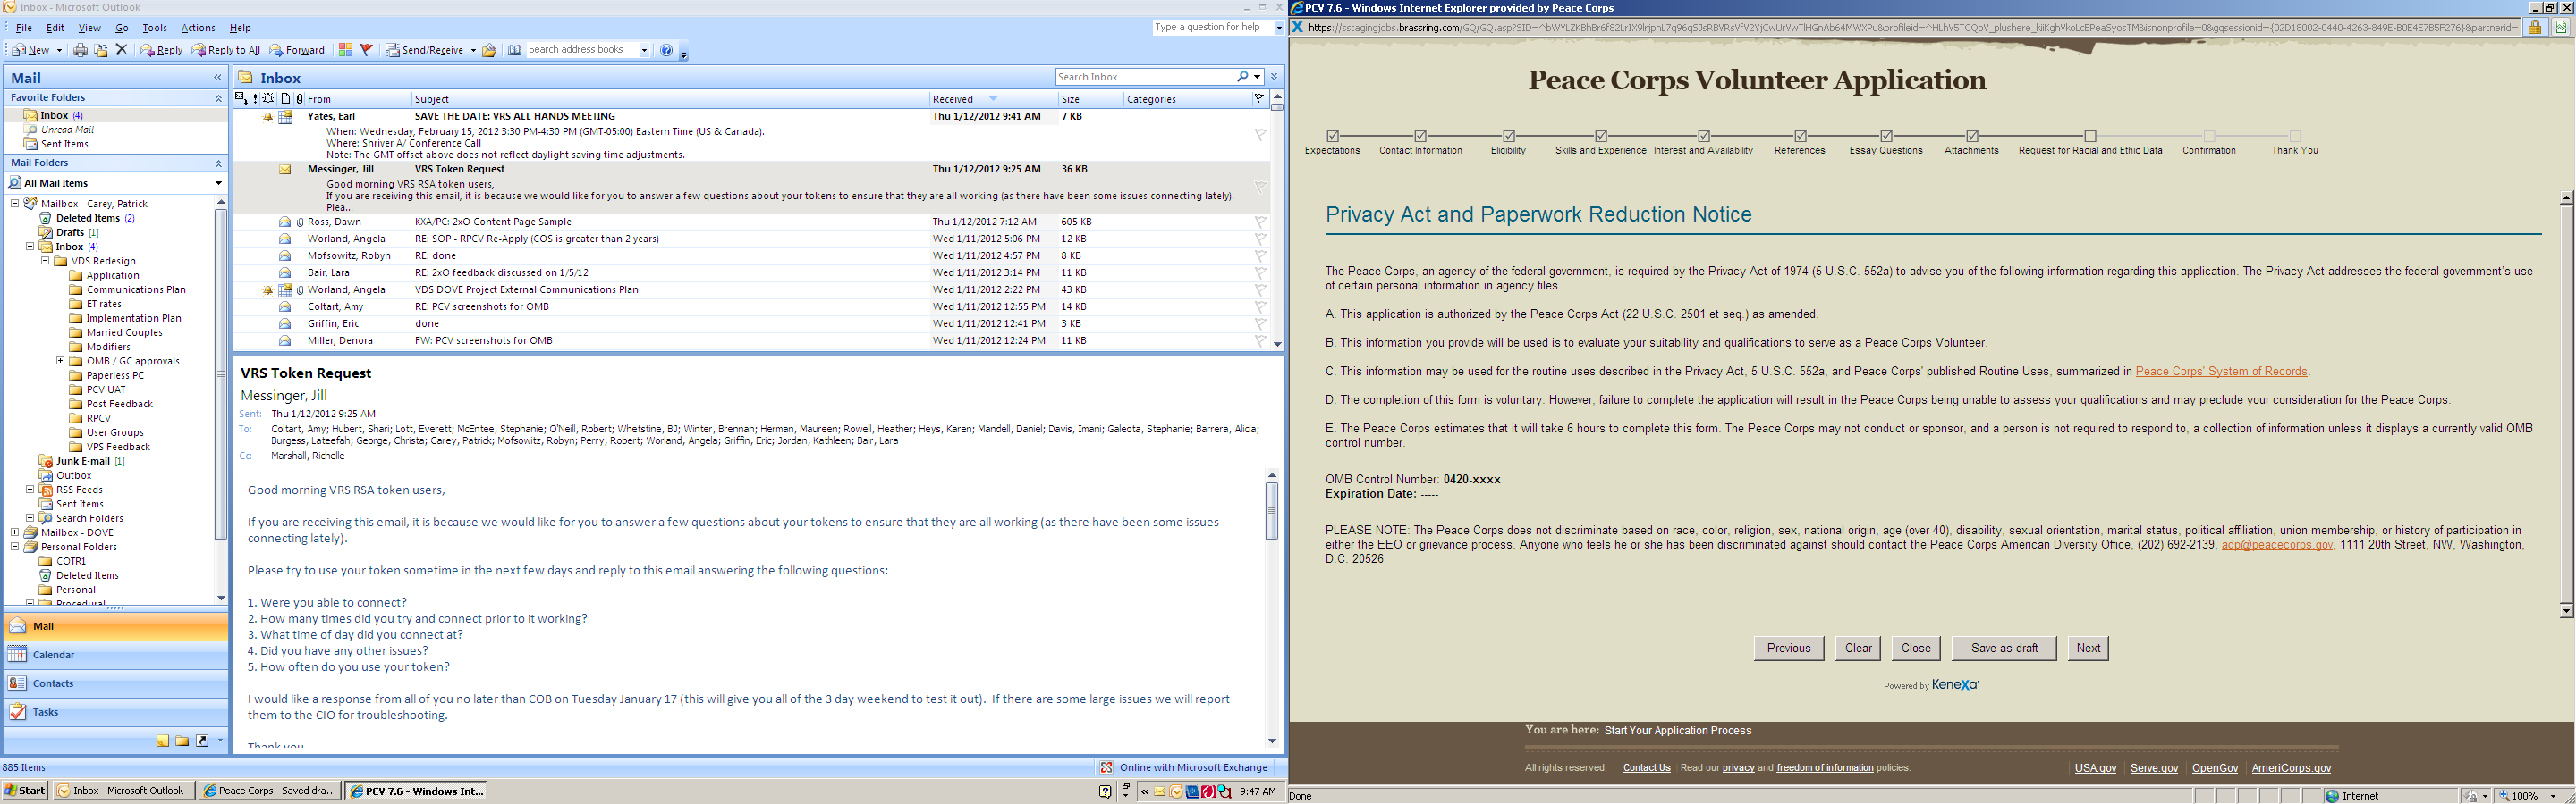Click the Skills and Experience step checkbox
Image resolution: width=2576 pixels, height=804 pixels.
coord(1601,136)
